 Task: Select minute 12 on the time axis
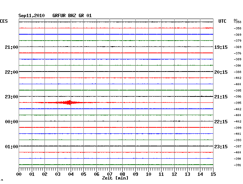(x=174, y=174)
